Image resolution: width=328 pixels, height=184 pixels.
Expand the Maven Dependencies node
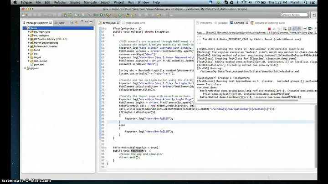coord(29,43)
